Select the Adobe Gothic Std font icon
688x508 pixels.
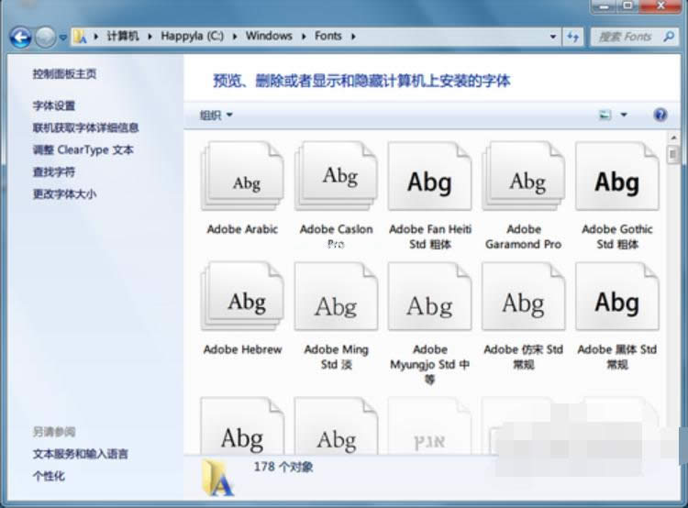(616, 181)
